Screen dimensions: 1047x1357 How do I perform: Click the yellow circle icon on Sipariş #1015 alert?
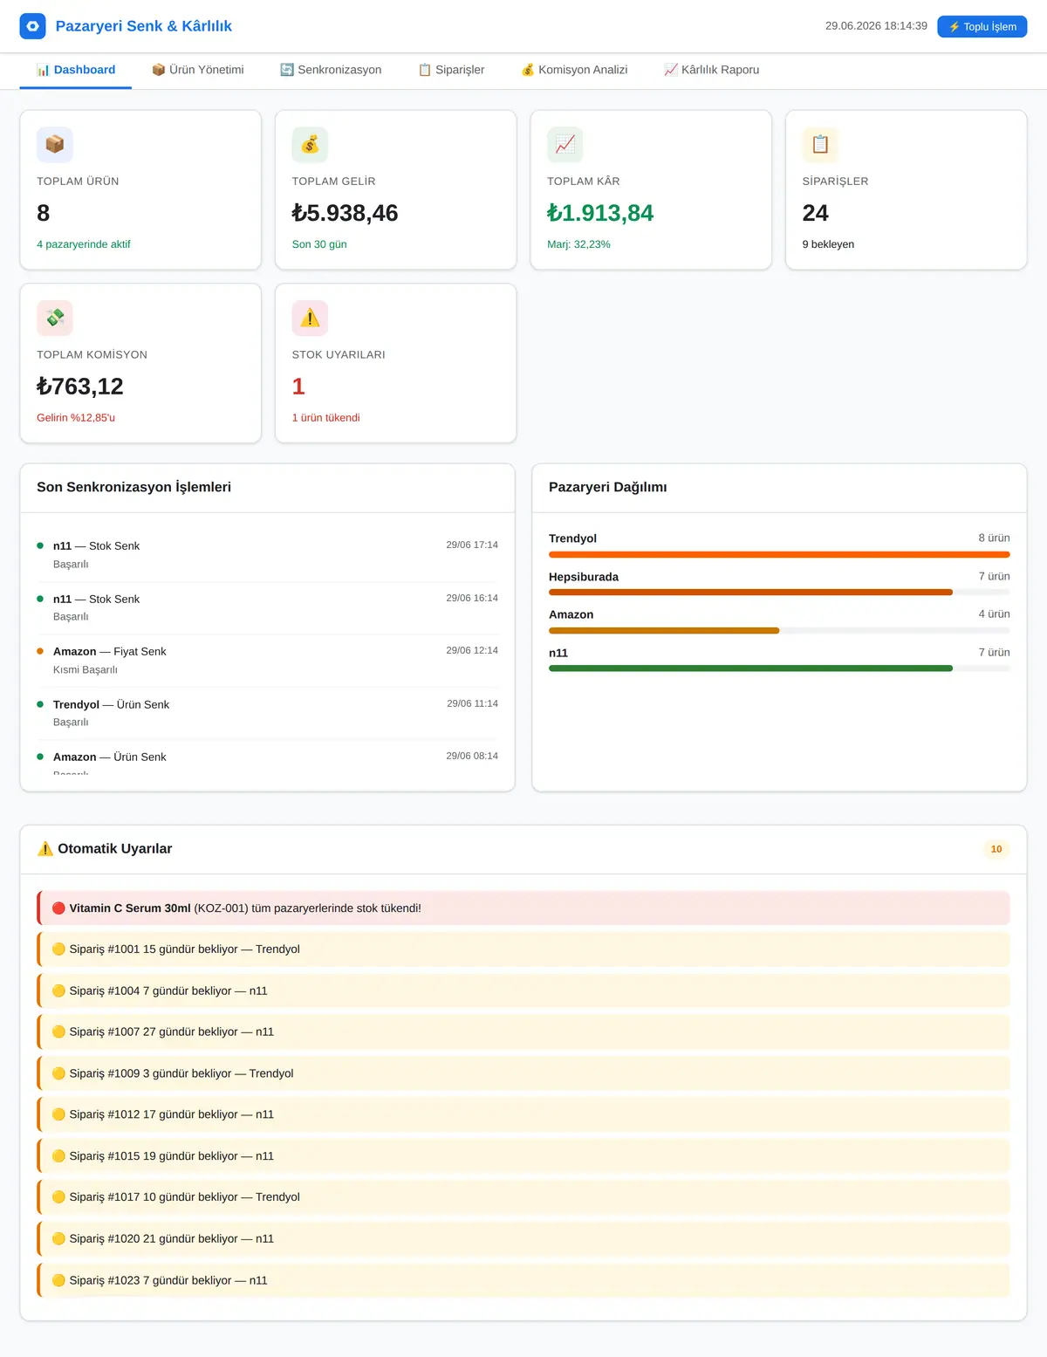click(58, 1156)
